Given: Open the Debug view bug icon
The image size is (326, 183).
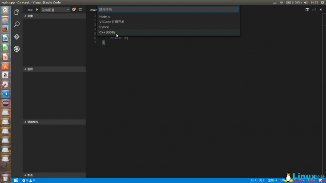Looking at the screenshot, I should click(17, 49).
